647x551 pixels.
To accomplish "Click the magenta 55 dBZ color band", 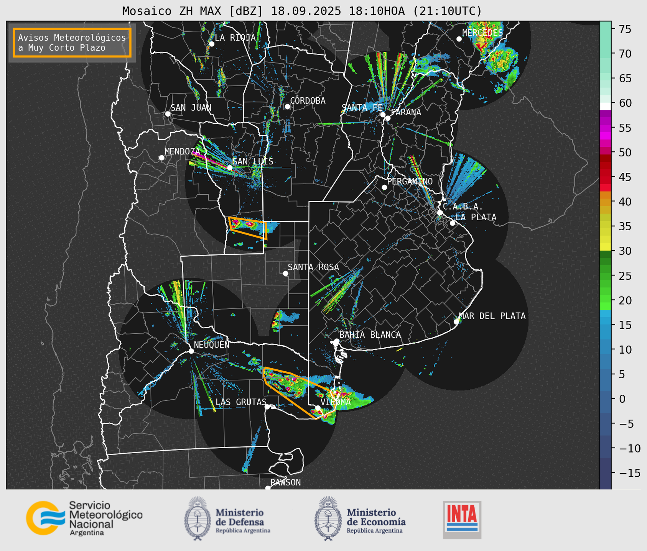I will [605, 128].
